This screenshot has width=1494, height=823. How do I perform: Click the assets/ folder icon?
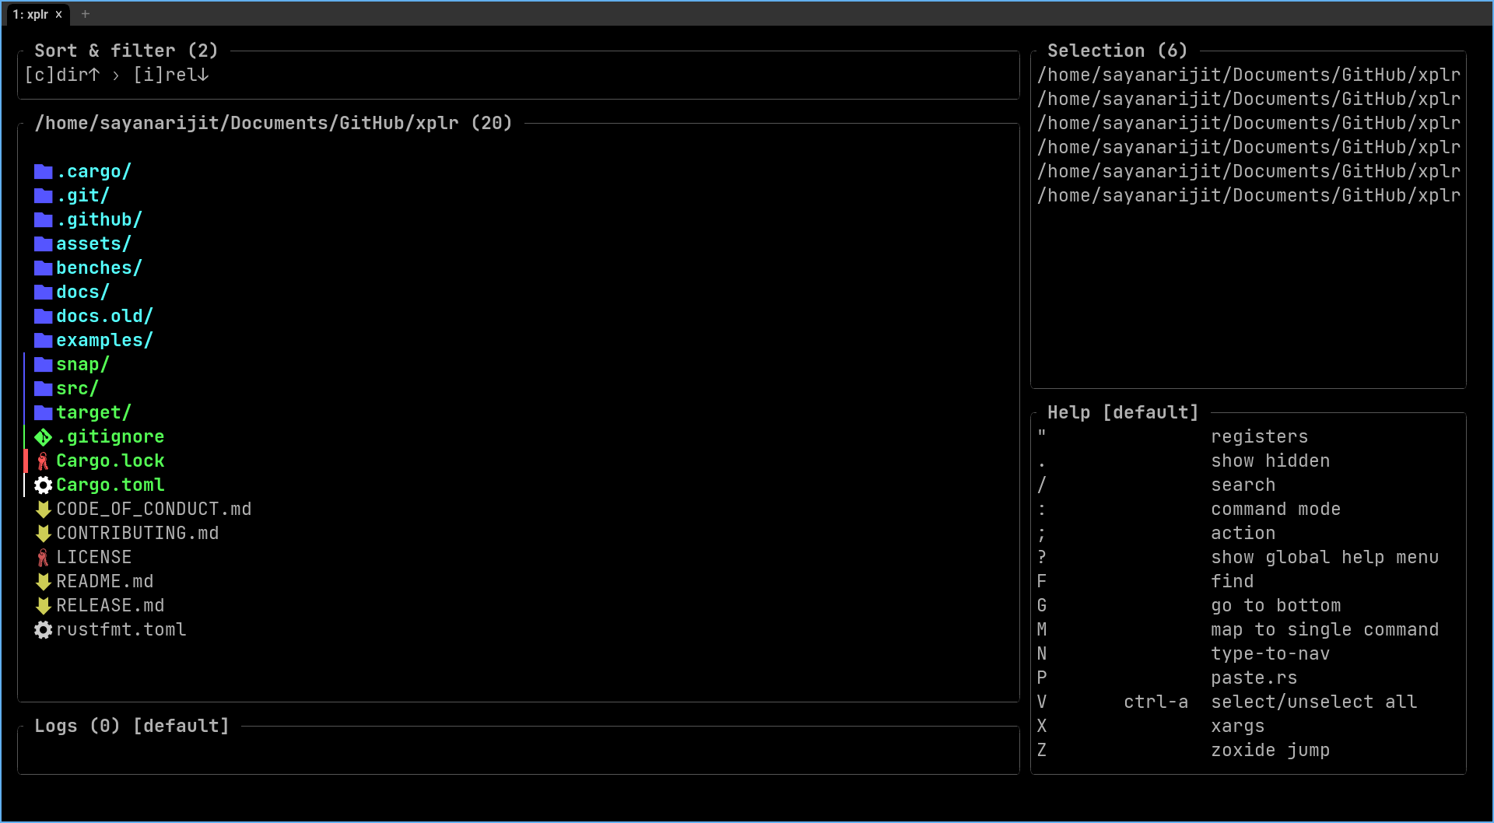click(x=44, y=244)
